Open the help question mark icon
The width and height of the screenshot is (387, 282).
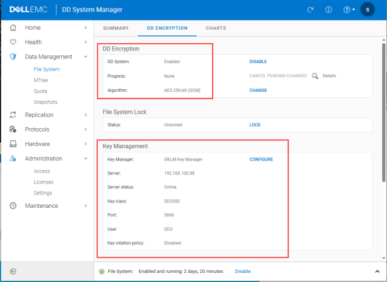click(347, 10)
